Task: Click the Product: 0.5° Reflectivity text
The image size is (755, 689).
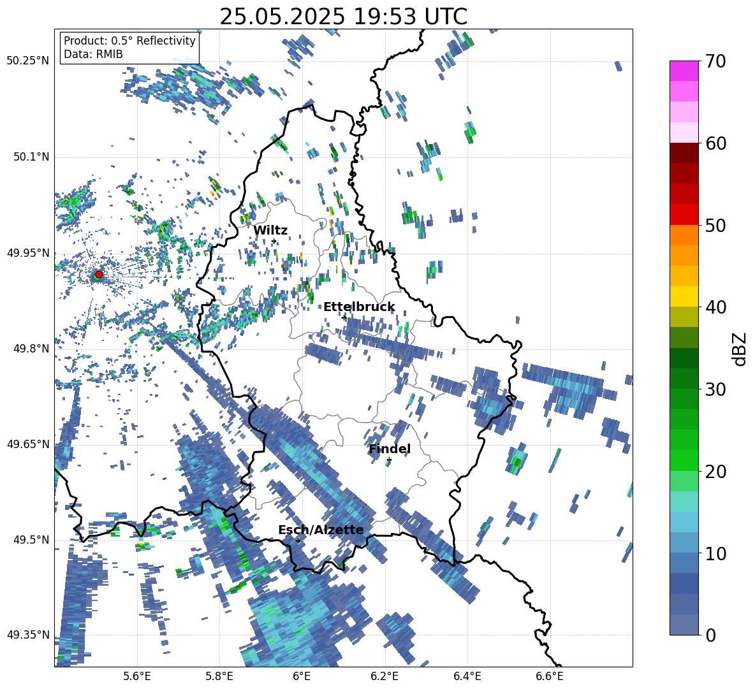Action: tap(129, 40)
